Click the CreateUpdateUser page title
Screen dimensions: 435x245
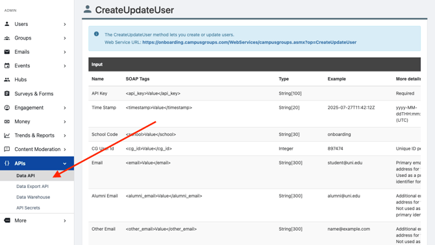pyautogui.click(x=134, y=10)
